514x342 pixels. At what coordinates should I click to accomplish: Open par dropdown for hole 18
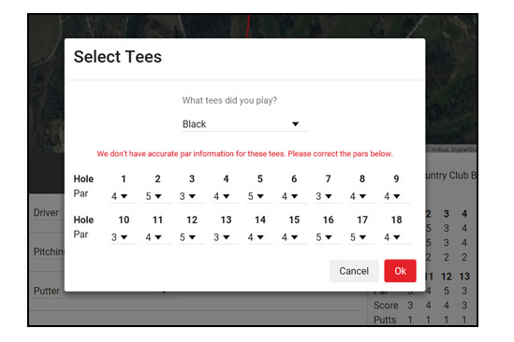[x=396, y=237]
